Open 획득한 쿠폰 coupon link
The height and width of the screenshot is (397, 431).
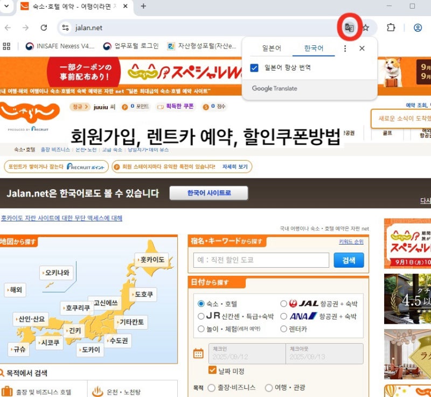coord(176,107)
